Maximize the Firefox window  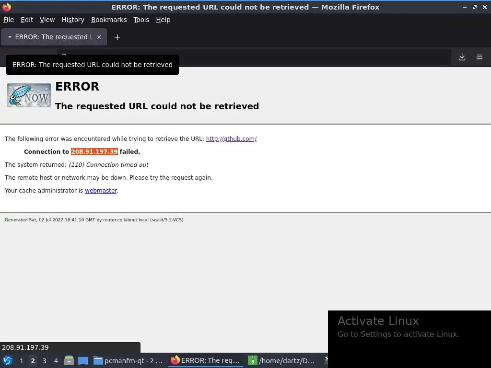pyautogui.click(x=475, y=7)
